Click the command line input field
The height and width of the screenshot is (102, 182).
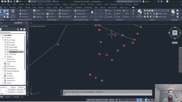click(x=107, y=94)
